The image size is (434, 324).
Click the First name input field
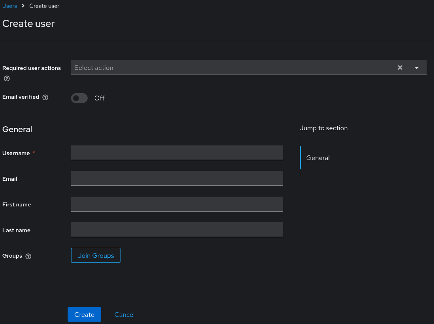[177, 204]
